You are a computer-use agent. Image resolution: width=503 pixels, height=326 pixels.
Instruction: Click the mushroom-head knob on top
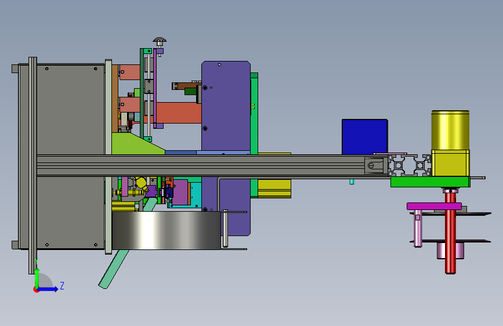pyautogui.click(x=160, y=41)
